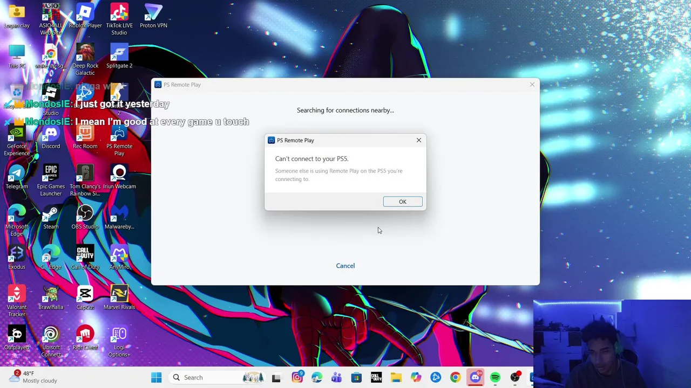Close the main PS Remote Play window
The width and height of the screenshot is (691, 388).
coord(532,85)
